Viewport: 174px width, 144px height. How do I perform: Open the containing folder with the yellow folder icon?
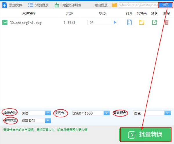tap(142, 22)
